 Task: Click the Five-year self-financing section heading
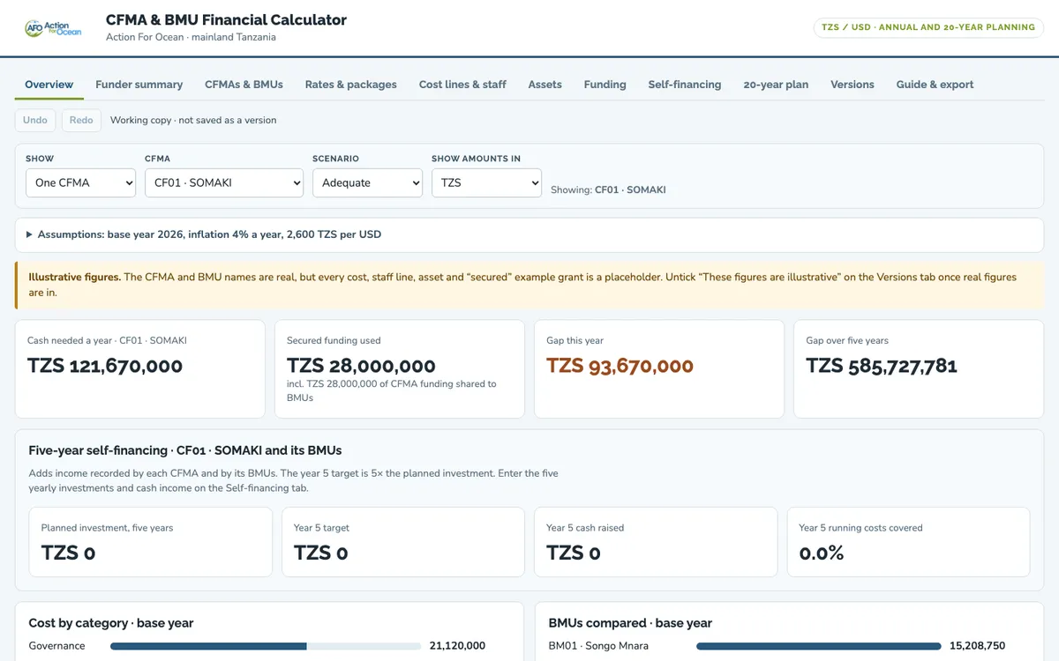click(x=185, y=450)
